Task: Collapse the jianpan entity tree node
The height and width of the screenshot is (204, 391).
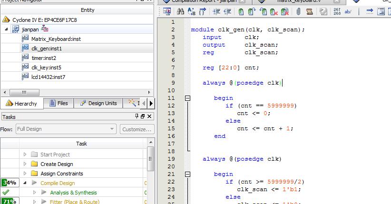Action: [x=6, y=29]
